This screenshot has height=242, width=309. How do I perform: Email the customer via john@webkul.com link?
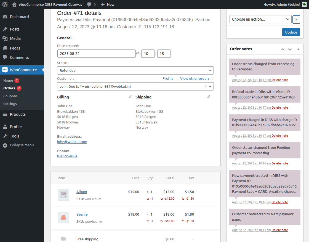tap(72, 142)
